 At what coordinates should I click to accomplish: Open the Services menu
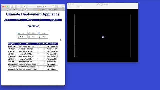pos(19,20)
